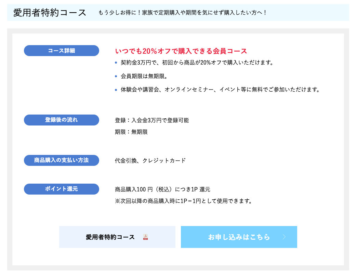This screenshot has height=278, width=357.
Task: Click the コース詳細 label pill
Action: (62, 51)
